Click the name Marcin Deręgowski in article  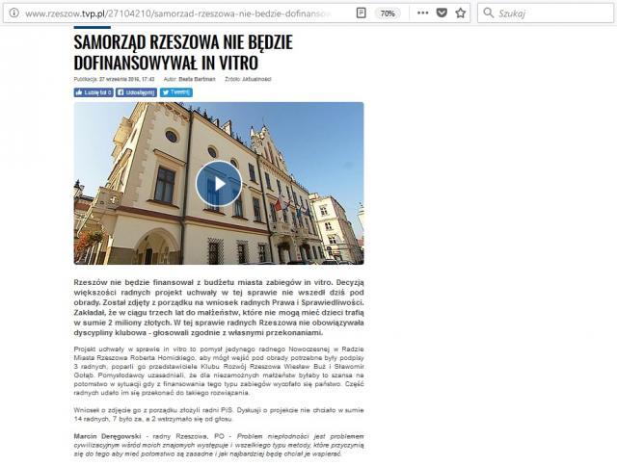click(107, 435)
